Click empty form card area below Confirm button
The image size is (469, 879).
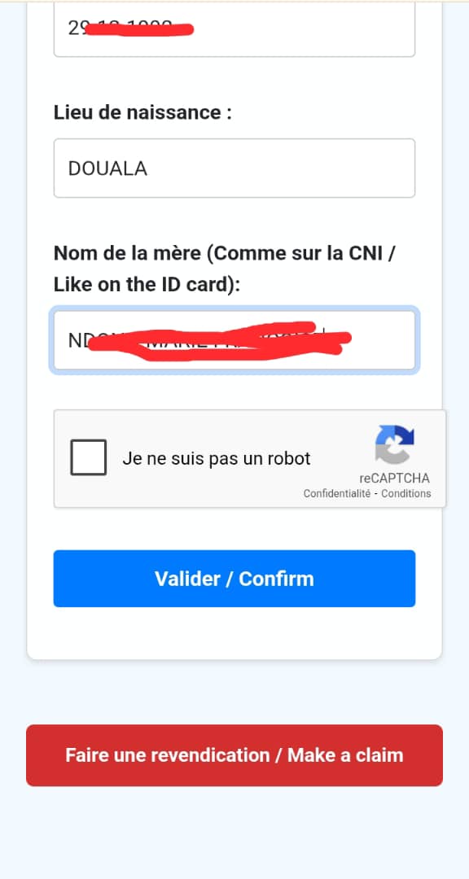click(234, 633)
